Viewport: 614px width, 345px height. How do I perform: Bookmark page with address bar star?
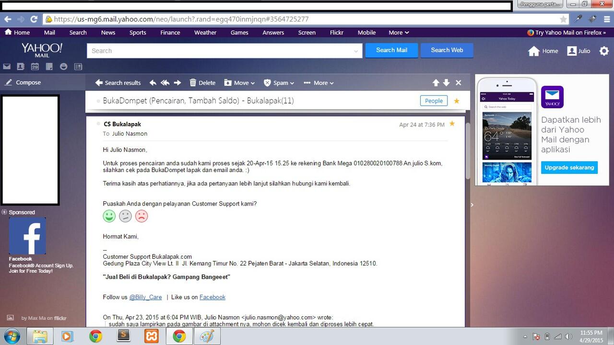tap(563, 19)
